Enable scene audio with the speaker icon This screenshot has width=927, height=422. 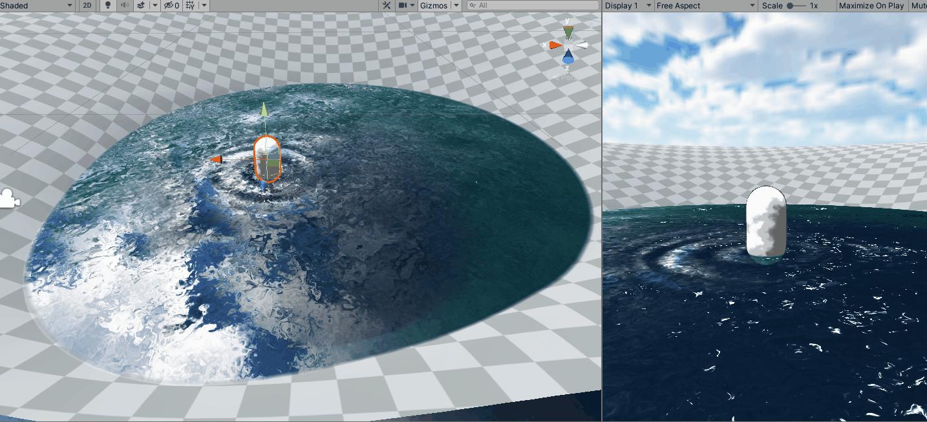[x=123, y=5]
